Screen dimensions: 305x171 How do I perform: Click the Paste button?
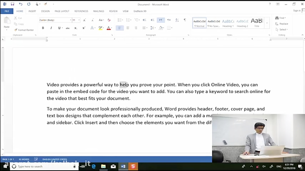coord(7,23)
